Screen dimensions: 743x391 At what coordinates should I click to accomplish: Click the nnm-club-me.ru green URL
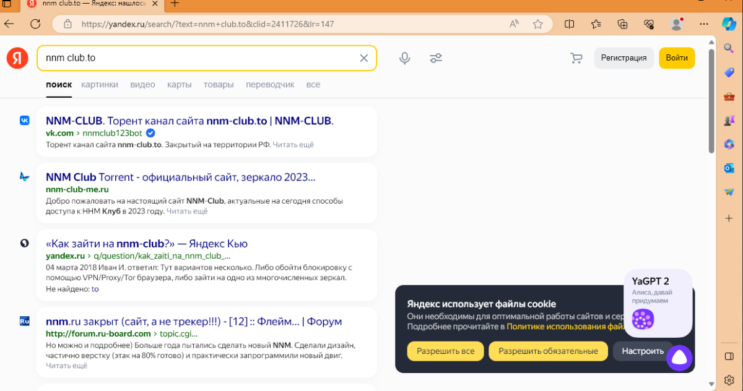(x=77, y=189)
